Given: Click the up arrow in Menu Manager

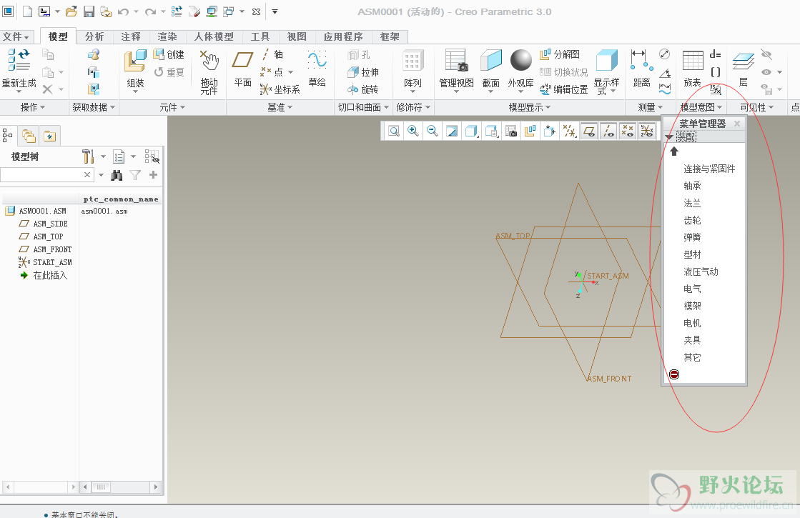Looking at the screenshot, I should 674,151.
